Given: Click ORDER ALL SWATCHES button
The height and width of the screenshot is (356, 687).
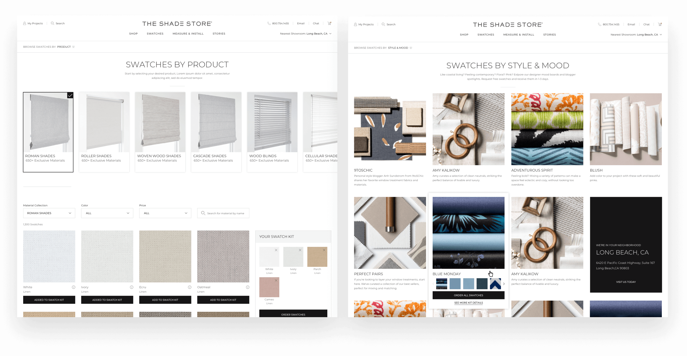Looking at the screenshot, I should (x=468, y=295).
